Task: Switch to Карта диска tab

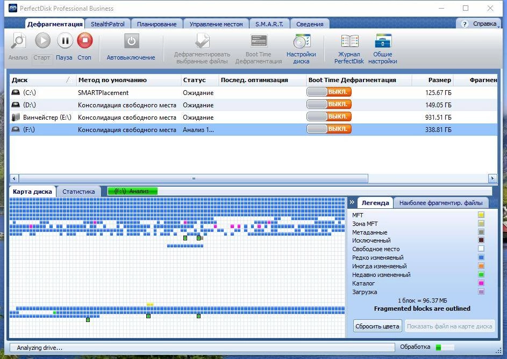Action: 32,192
